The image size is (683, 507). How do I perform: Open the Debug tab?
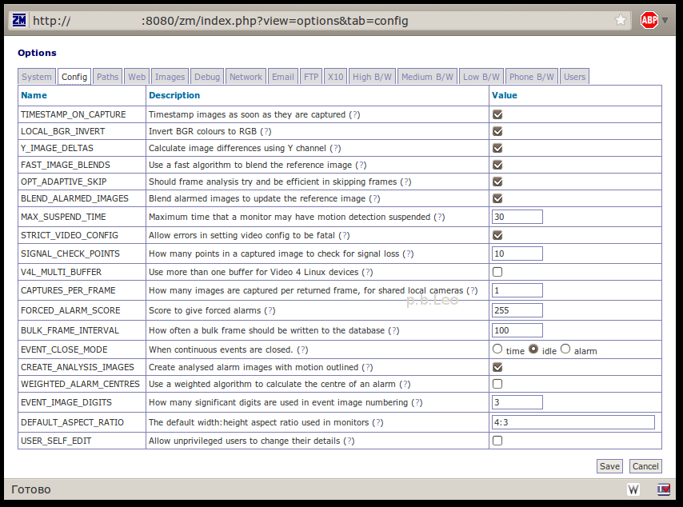(x=207, y=77)
